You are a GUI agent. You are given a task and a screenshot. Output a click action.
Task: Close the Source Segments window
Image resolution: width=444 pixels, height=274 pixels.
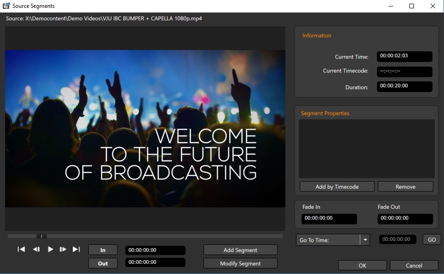(x=433, y=6)
